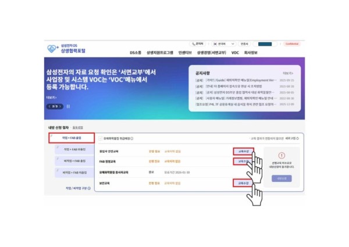Click the refresh icon in the training panel
Image resolution: width=349 pixels, height=247 pixels.
298,138
